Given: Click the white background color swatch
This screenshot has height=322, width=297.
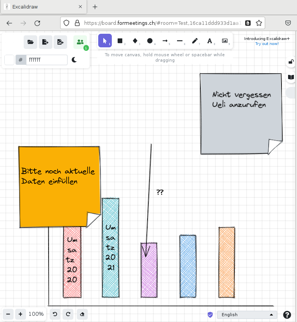Looking at the screenshot, I should tap(9, 60).
